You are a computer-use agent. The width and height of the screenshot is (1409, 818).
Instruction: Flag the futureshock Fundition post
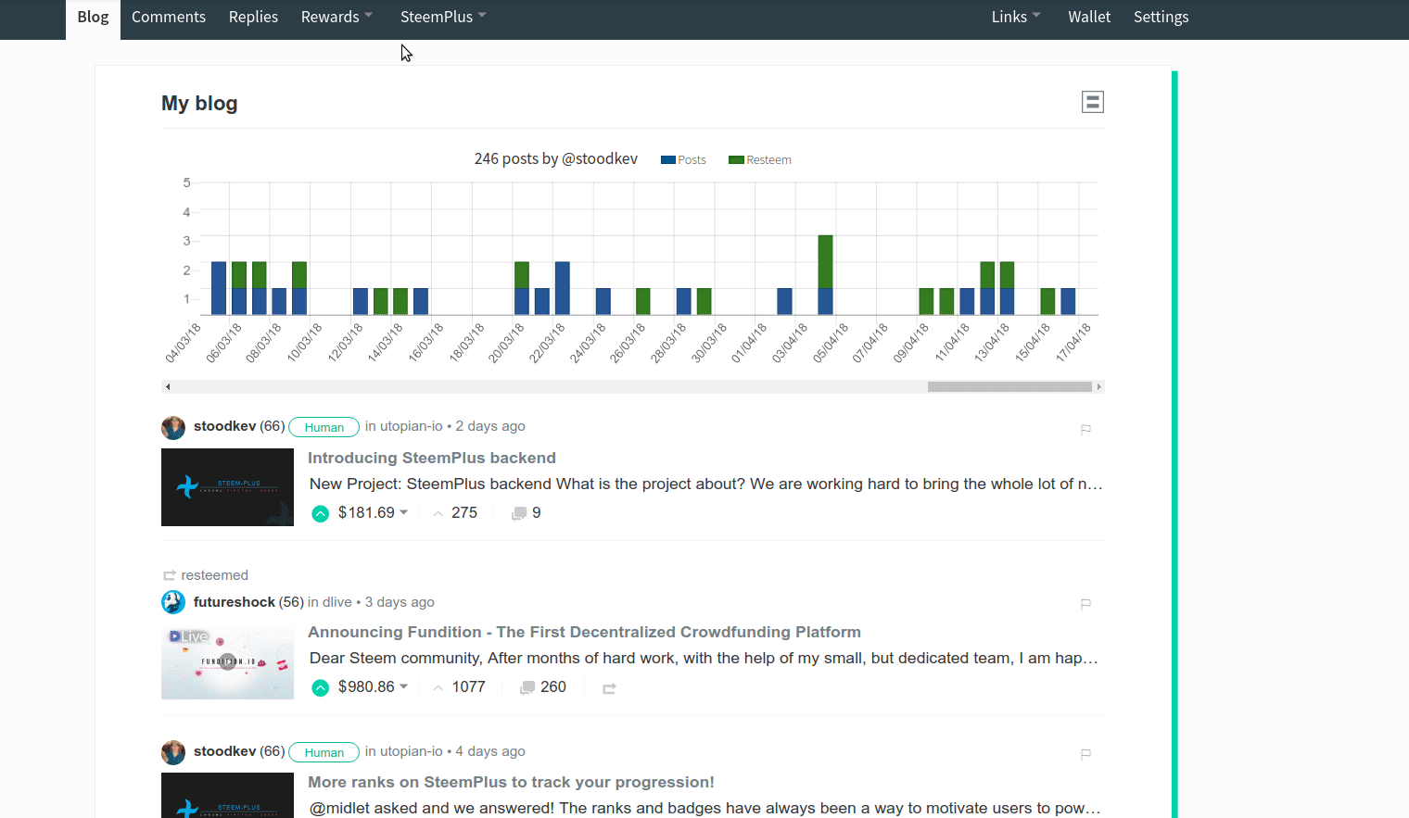coord(1085,604)
